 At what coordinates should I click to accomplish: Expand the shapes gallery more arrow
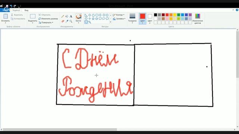point(111,22)
